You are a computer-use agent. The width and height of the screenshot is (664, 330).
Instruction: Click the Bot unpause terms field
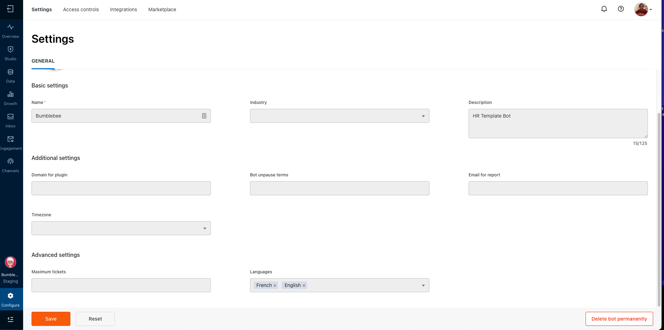(340, 188)
